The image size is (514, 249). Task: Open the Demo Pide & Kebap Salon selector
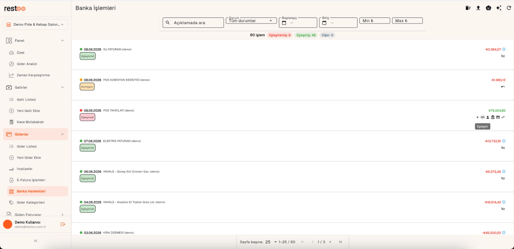point(36,24)
